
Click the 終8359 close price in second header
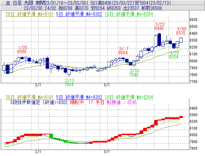coord(114,8)
